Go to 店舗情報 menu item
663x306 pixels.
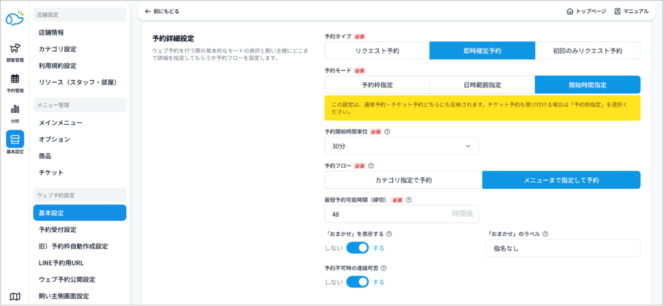point(51,32)
